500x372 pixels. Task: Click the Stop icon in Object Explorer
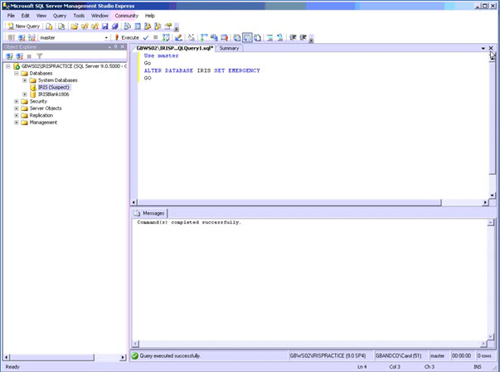(29, 56)
